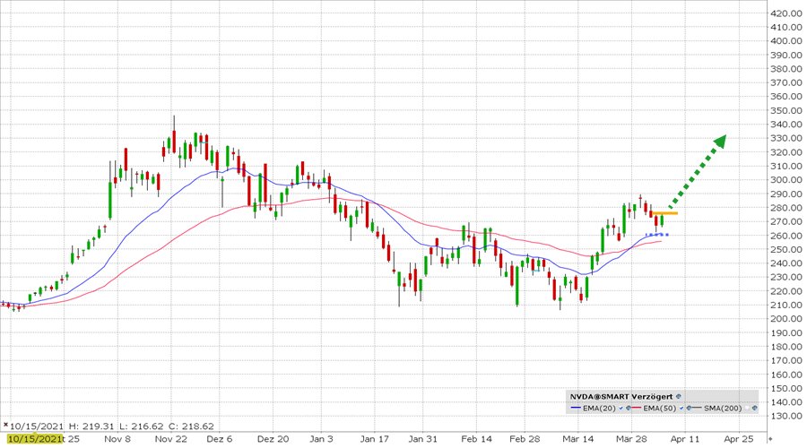Click the NVDA@SMART Verzögert legend title
The height and width of the screenshot is (448, 807).
click(x=621, y=397)
